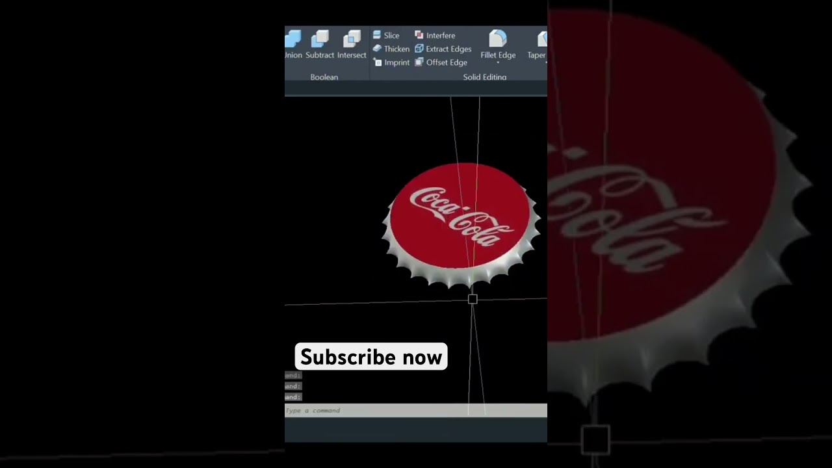Select the Union boolean tool
The width and height of the screenshot is (832, 468).
(293, 45)
